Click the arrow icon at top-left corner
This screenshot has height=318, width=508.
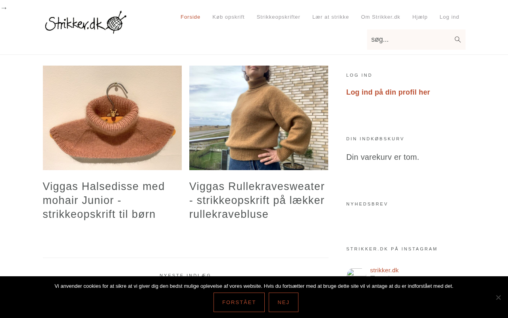[x=4, y=8]
